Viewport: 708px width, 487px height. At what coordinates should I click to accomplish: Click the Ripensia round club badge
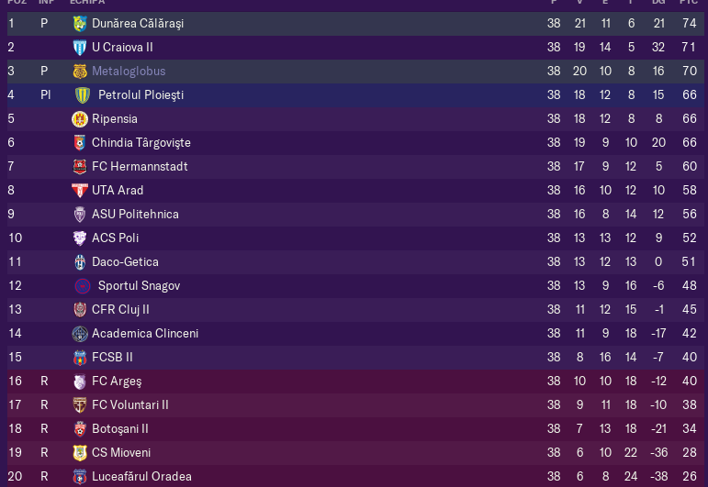click(80, 119)
